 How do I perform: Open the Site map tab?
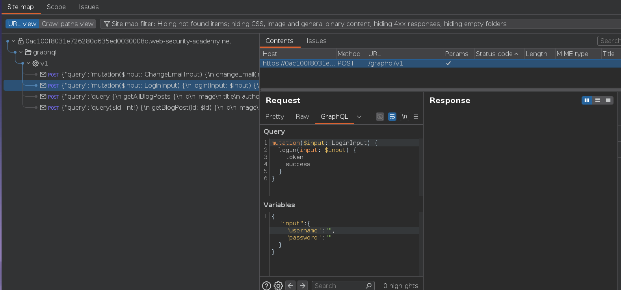[20, 7]
